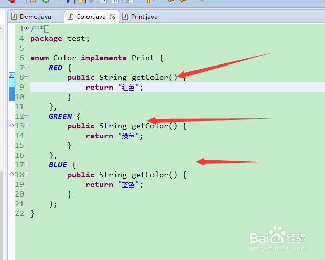Viewport: 325px width, 260px height.
Task: Click the "蓝色" string literal
Action: click(x=128, y=185)
